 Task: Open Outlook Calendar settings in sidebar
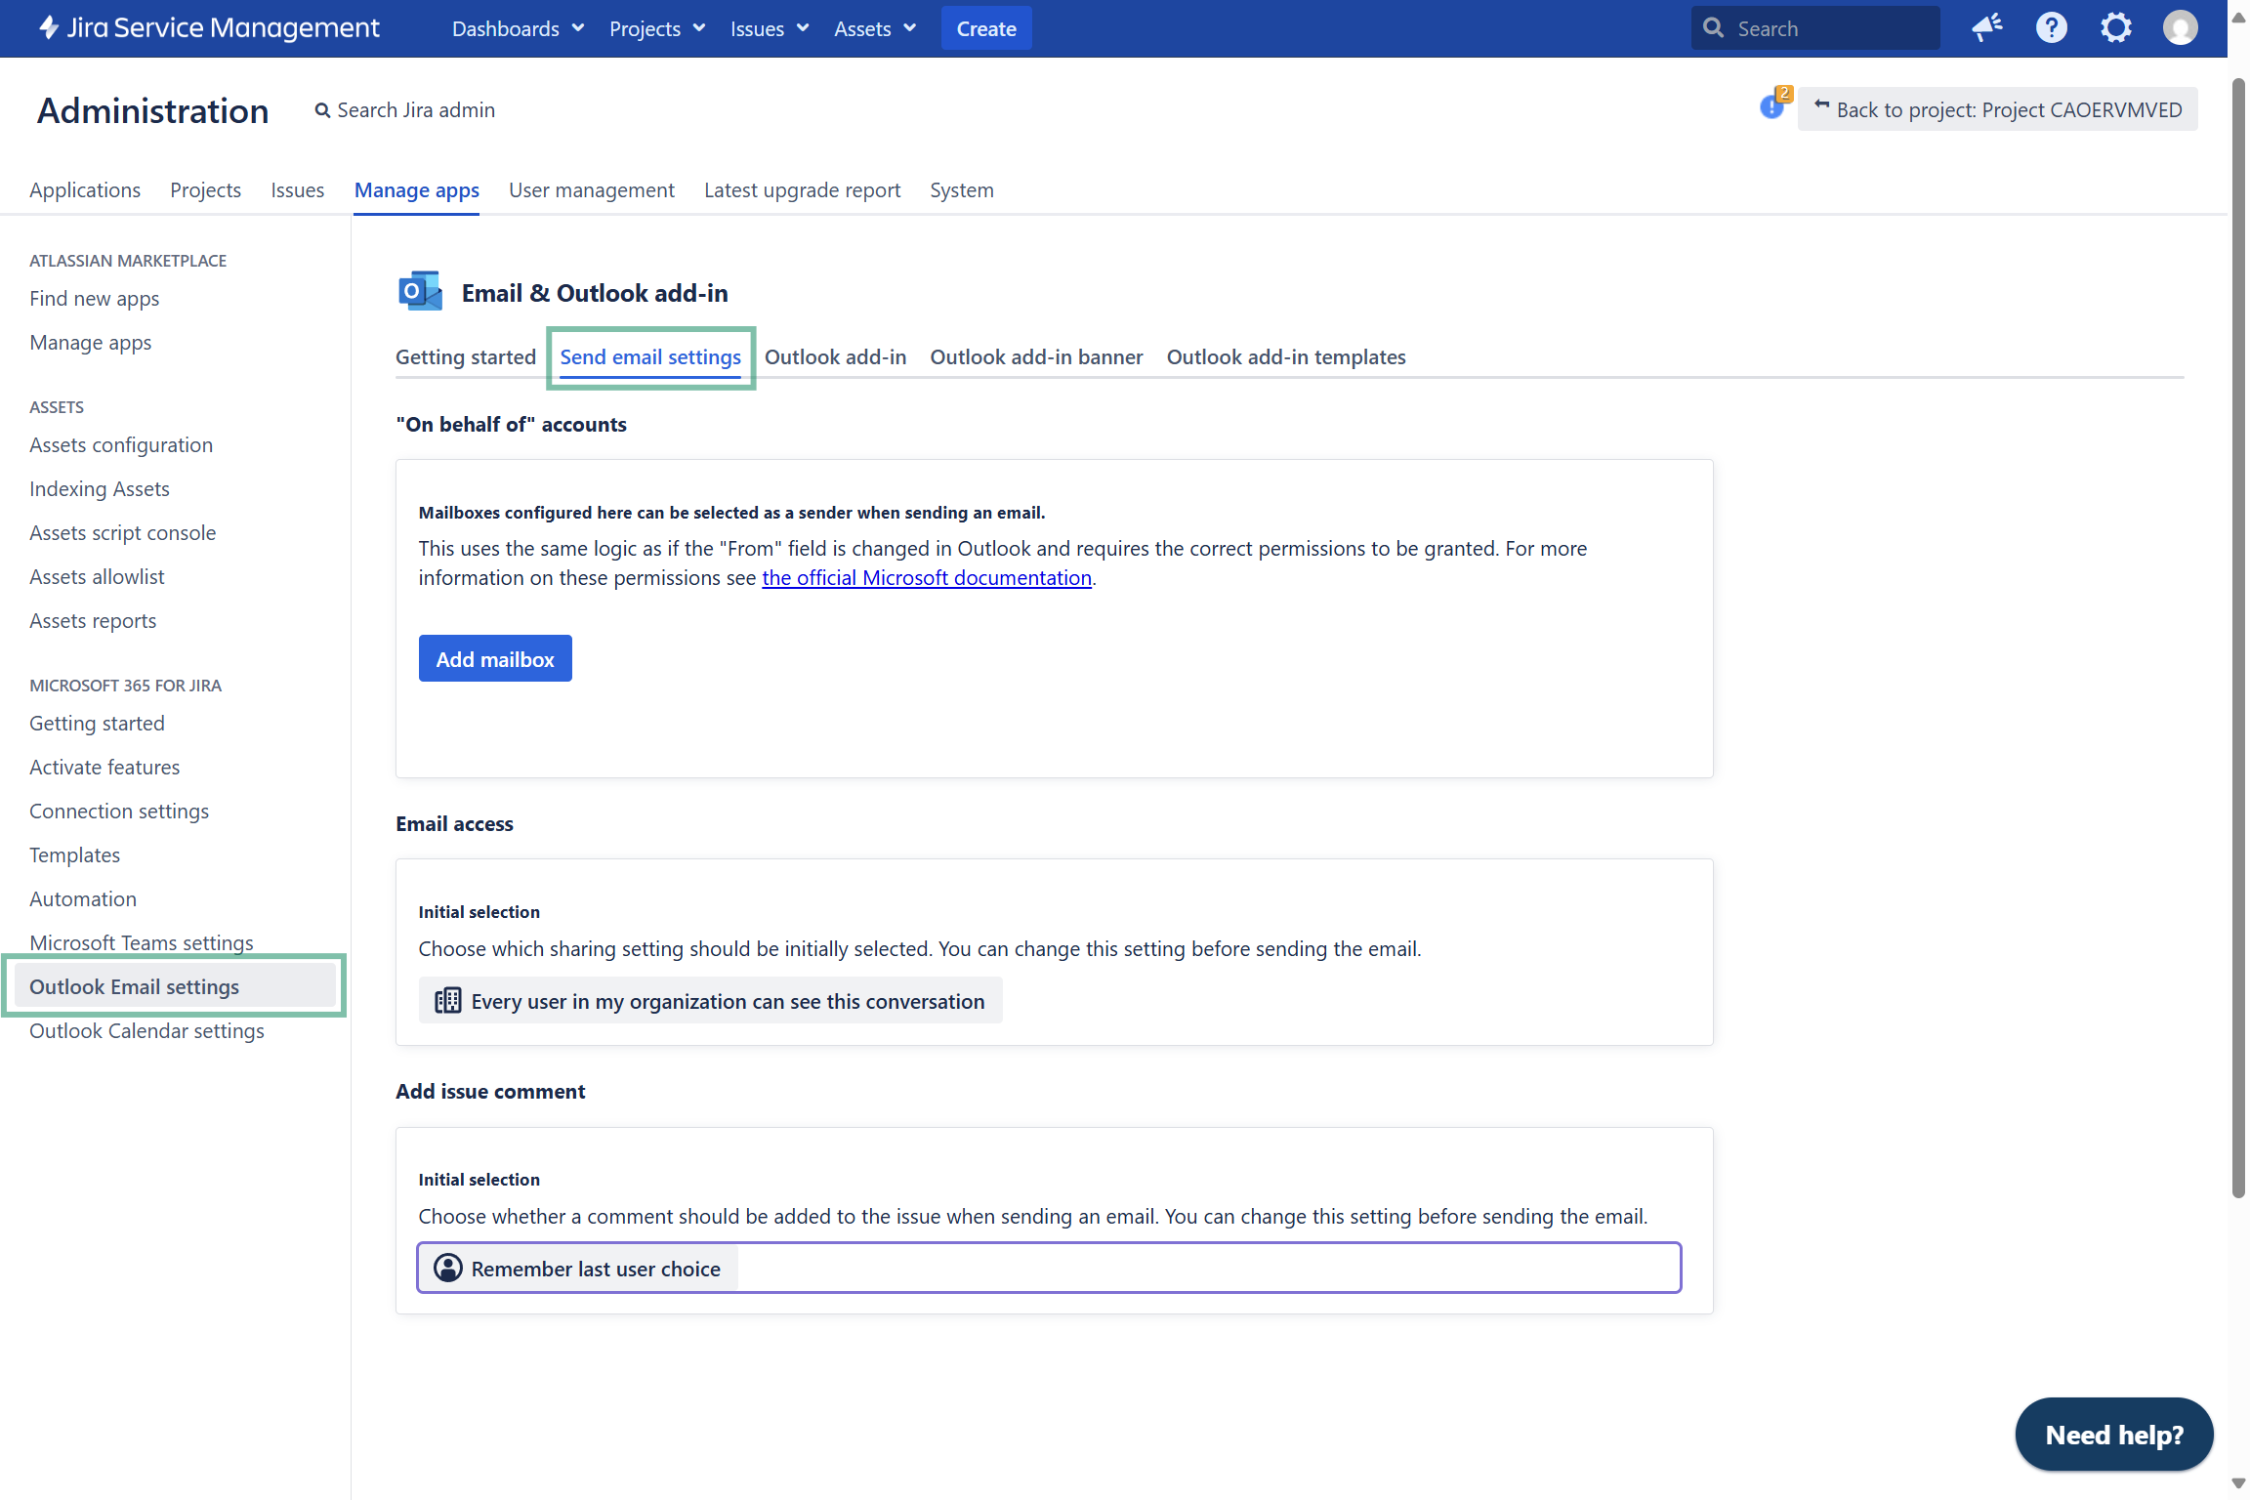146,1031
